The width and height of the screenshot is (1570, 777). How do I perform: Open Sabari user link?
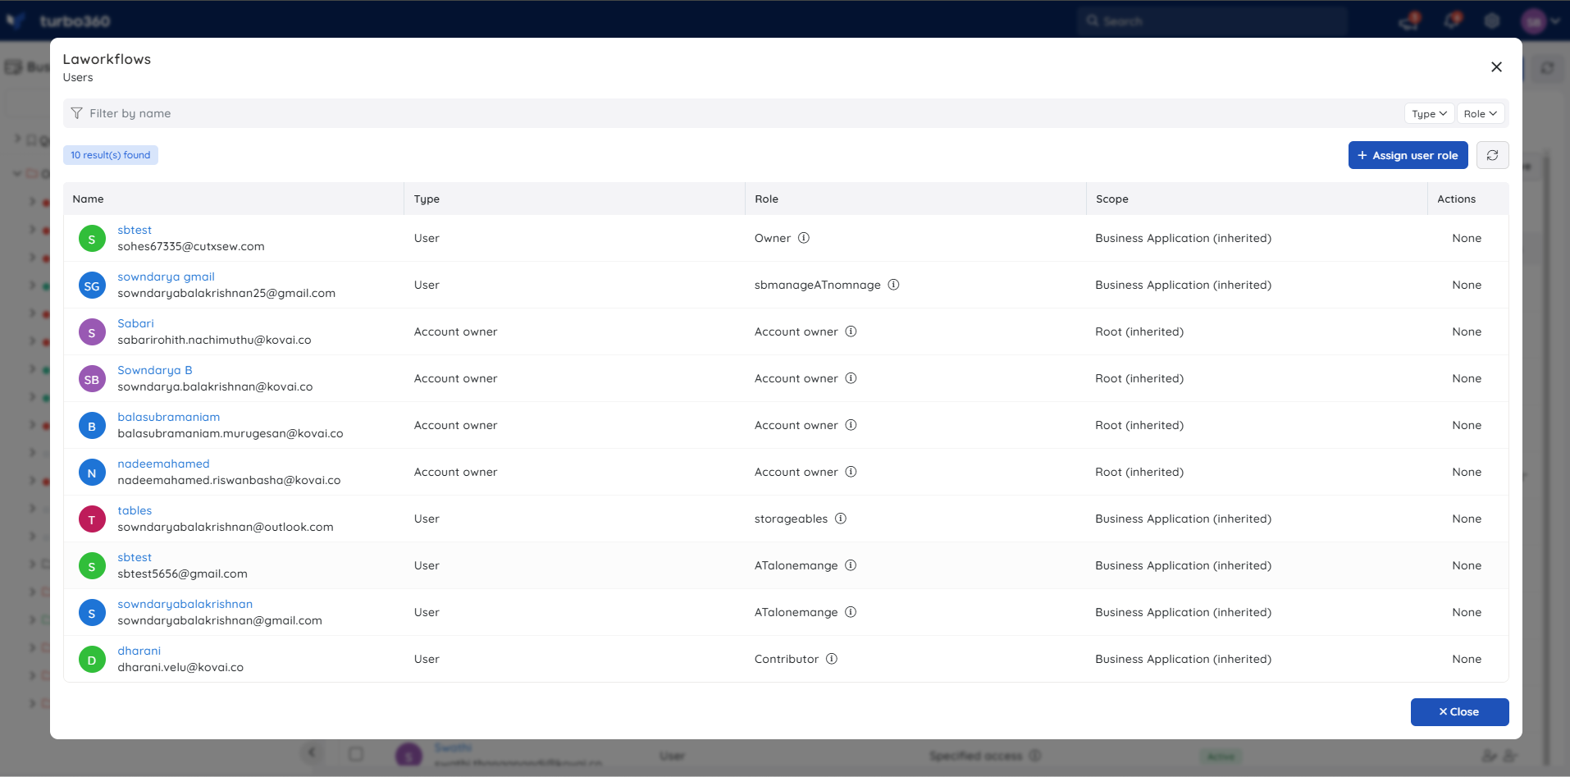coord(135,323)
